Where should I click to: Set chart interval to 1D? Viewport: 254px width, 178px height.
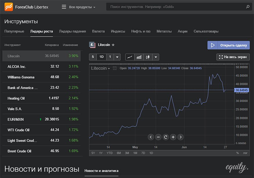coord(101,57)
